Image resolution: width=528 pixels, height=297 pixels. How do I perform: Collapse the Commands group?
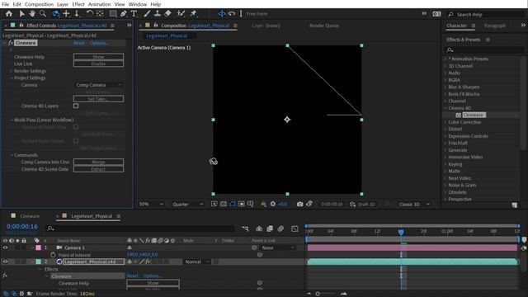tap(12, 155)
